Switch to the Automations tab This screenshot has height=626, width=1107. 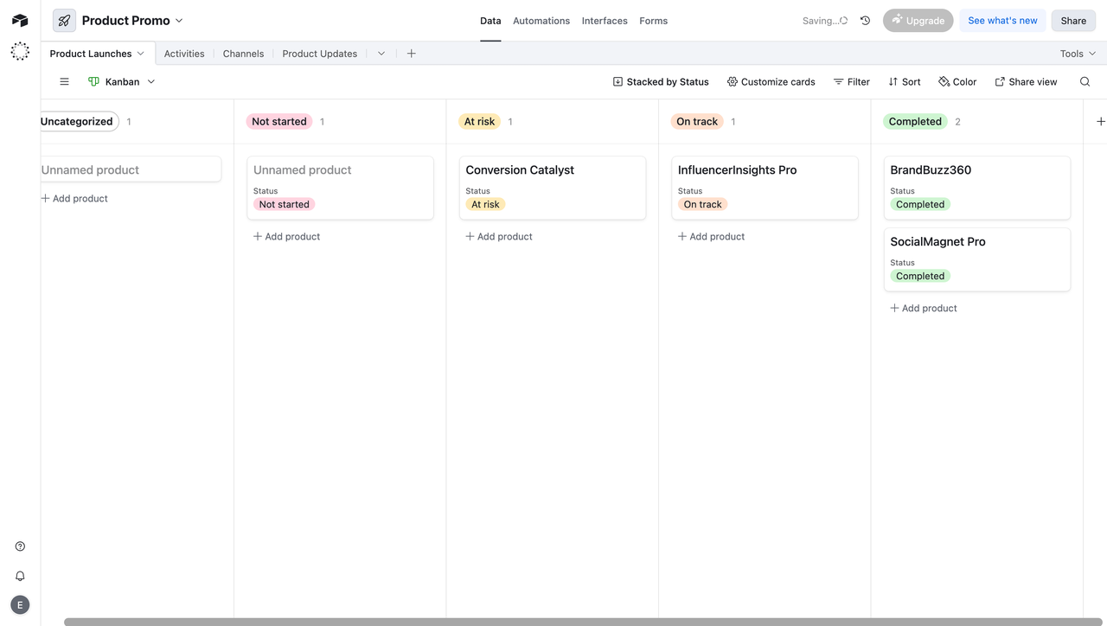[x=541, y=20]
